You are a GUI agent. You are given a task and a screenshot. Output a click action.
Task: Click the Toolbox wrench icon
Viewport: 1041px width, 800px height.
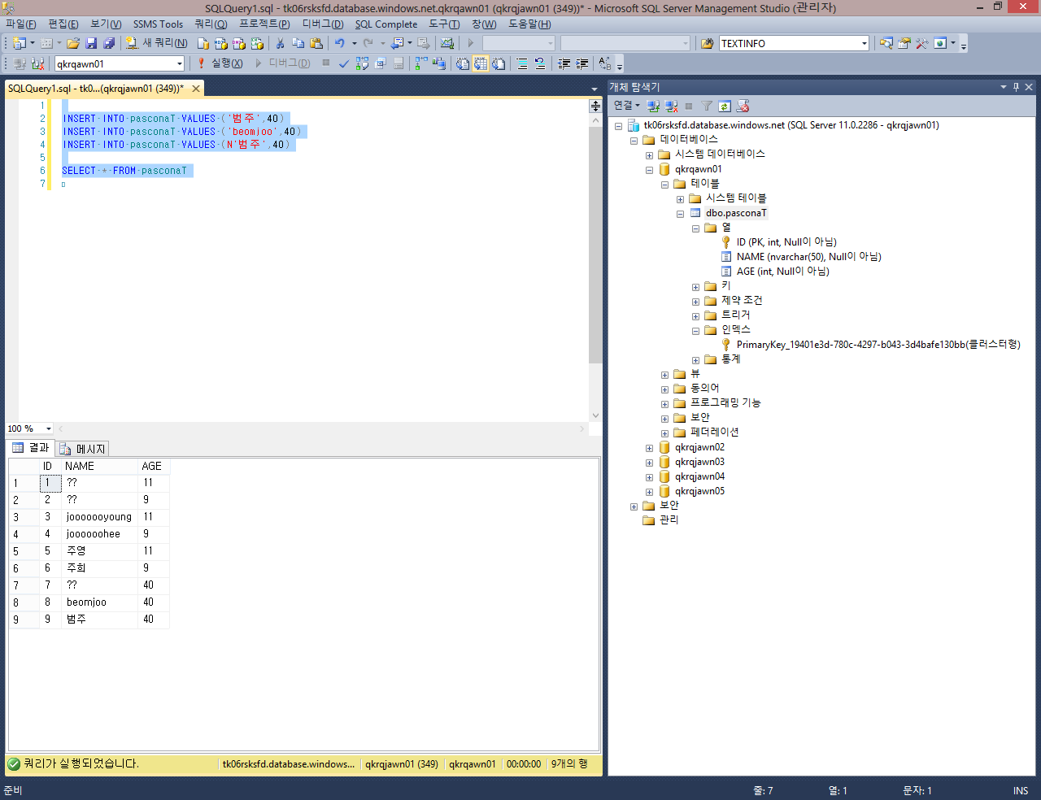[922, 43]
